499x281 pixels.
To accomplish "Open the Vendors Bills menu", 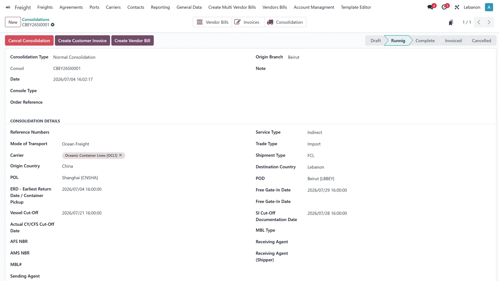I will click(275, 7).
